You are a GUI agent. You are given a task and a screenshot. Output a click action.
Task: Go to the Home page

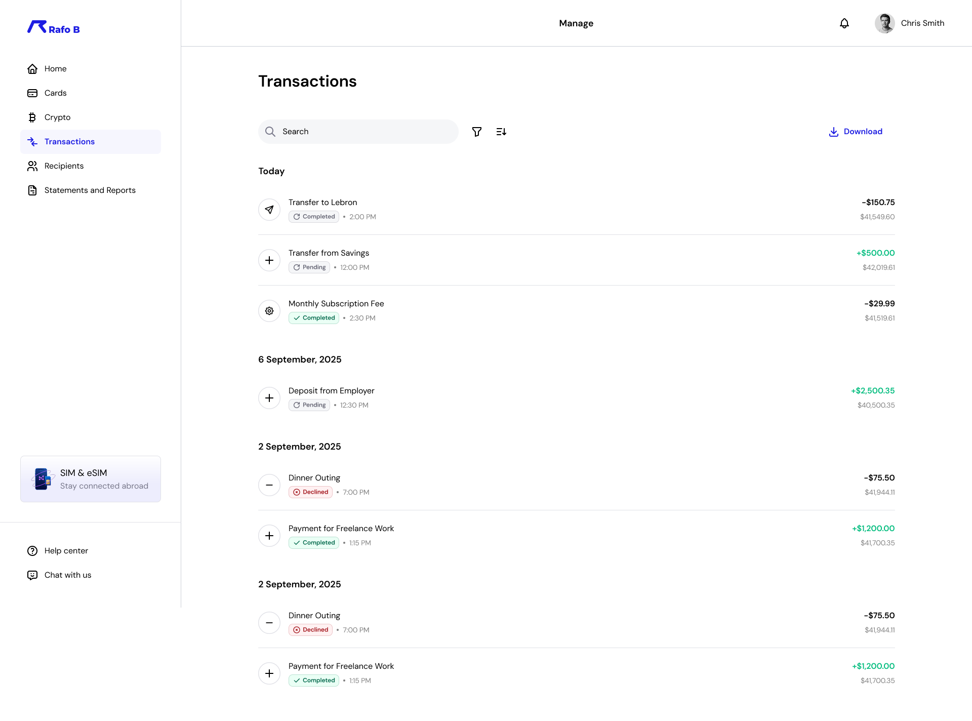[55, 69]
